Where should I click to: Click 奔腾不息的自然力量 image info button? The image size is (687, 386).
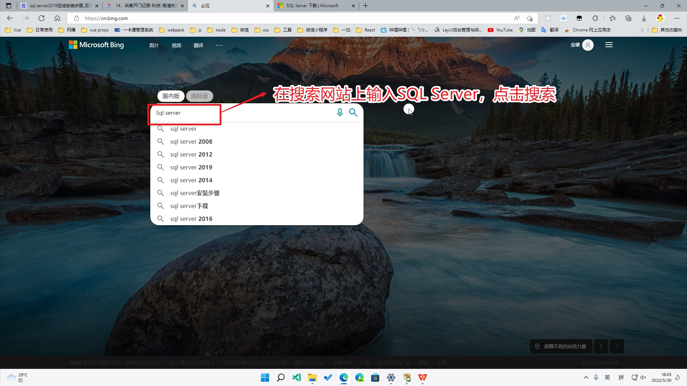[x=561, y=346]
